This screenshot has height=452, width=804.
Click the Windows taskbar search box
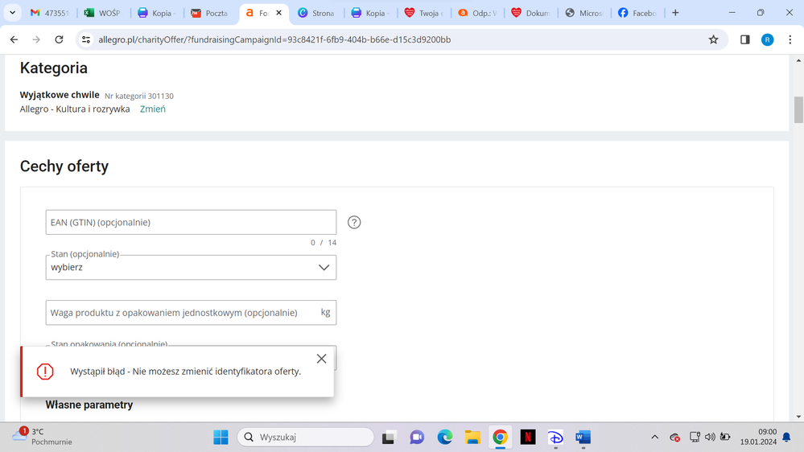(306, 437)
